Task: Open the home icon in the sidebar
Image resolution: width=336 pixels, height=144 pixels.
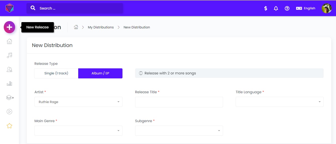Action: (x=9, y=41)
